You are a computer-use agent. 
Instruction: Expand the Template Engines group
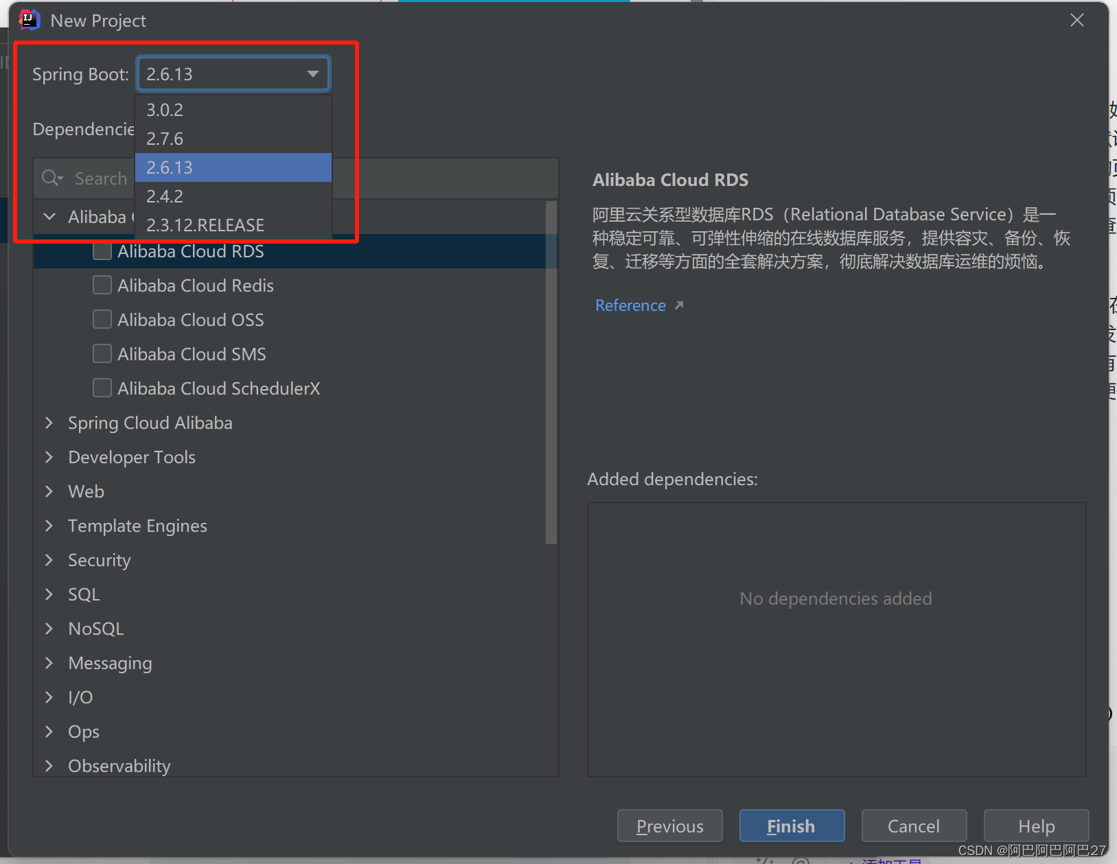click(49, 526)
